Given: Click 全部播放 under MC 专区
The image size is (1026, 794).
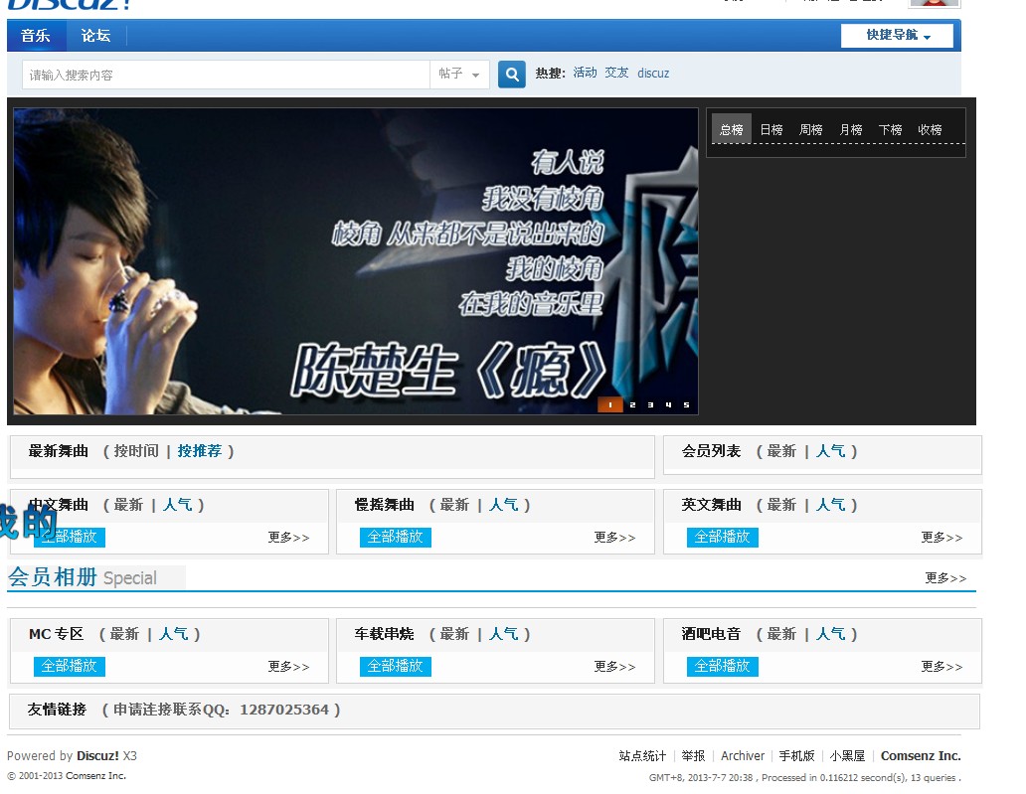Looking at the screenshot, I should tap(70, 666).
